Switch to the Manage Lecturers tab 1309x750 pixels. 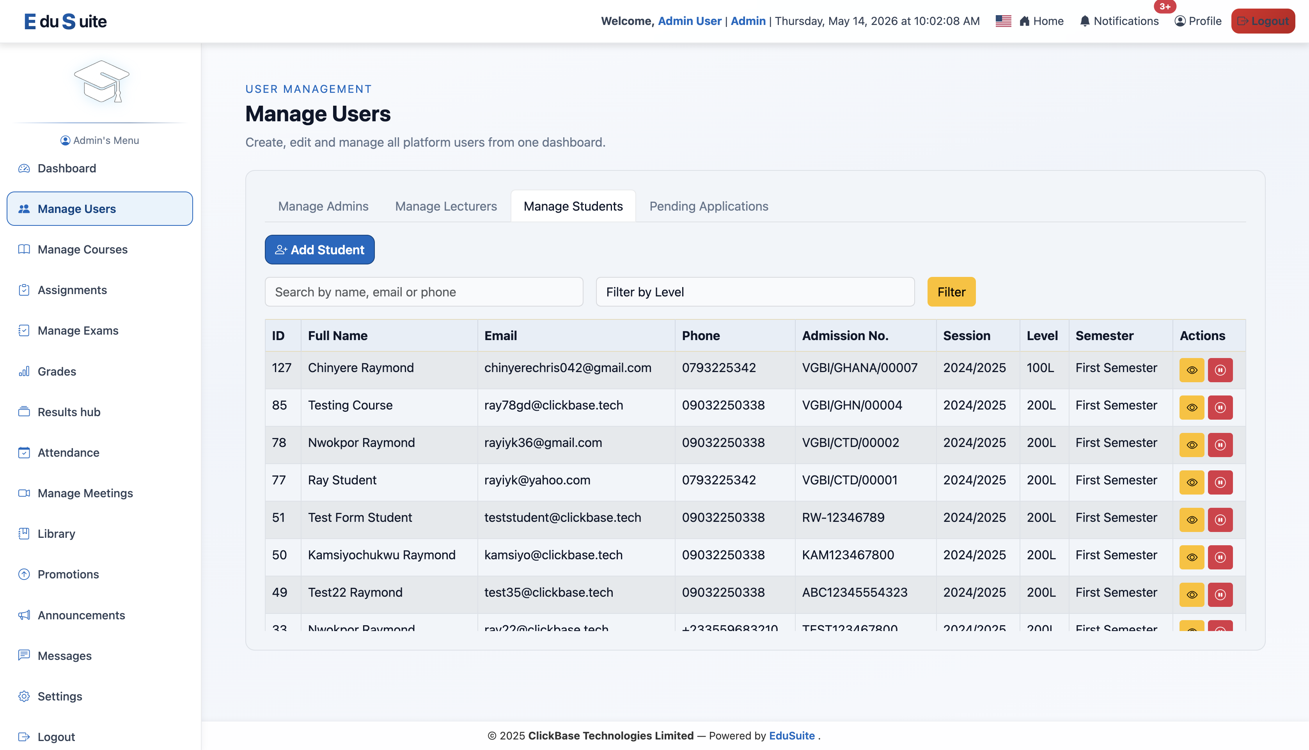click(445, 206)
